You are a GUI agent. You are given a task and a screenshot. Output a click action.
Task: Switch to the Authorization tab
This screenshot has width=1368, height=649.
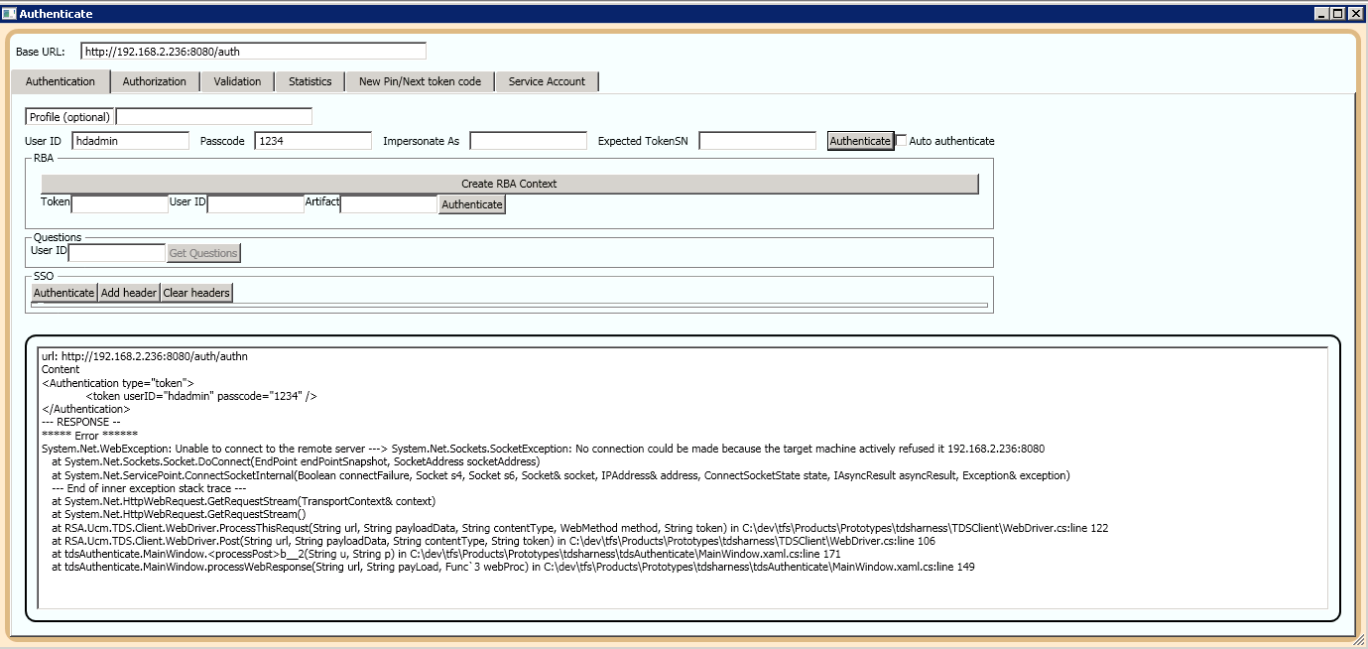tap(154, 81)
